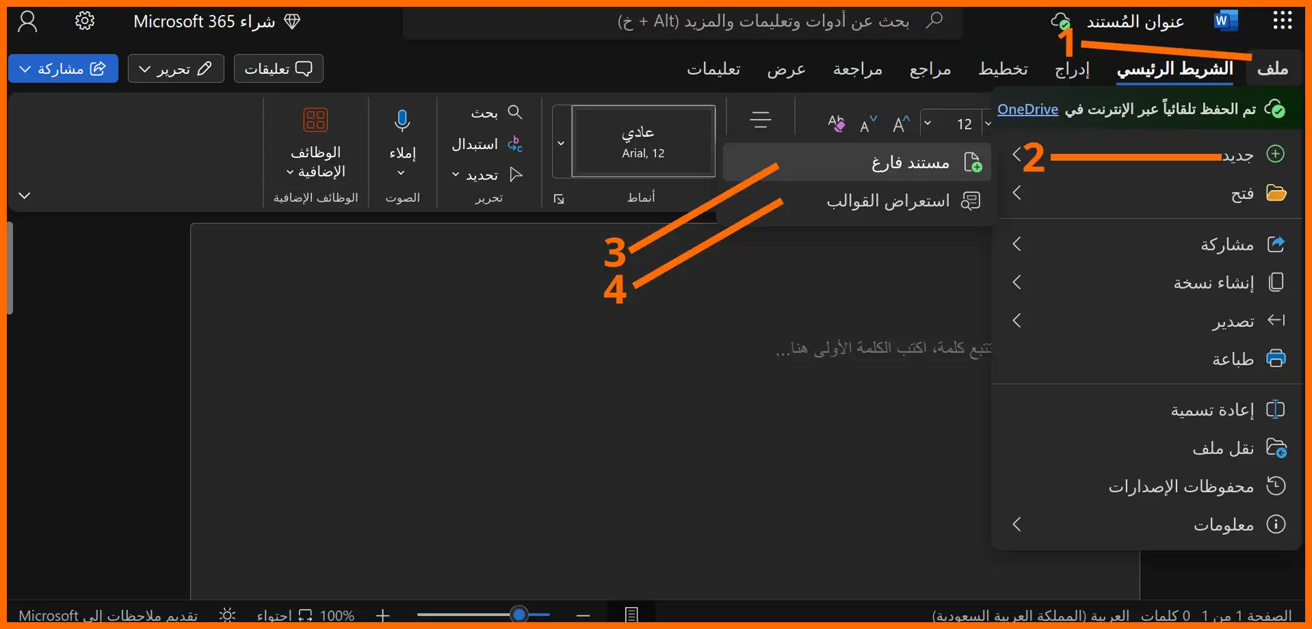This screenshot has height=629, width=1312.
Task: Switch to عرض view tab
Action: pos(786,69)
